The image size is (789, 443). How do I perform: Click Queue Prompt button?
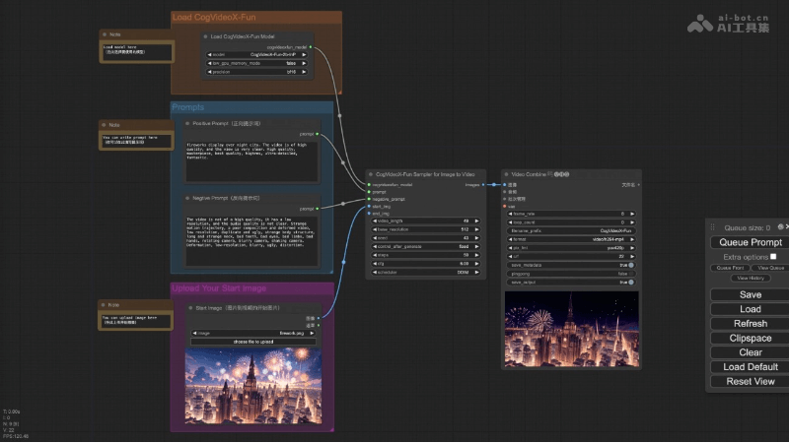[751, 242]
